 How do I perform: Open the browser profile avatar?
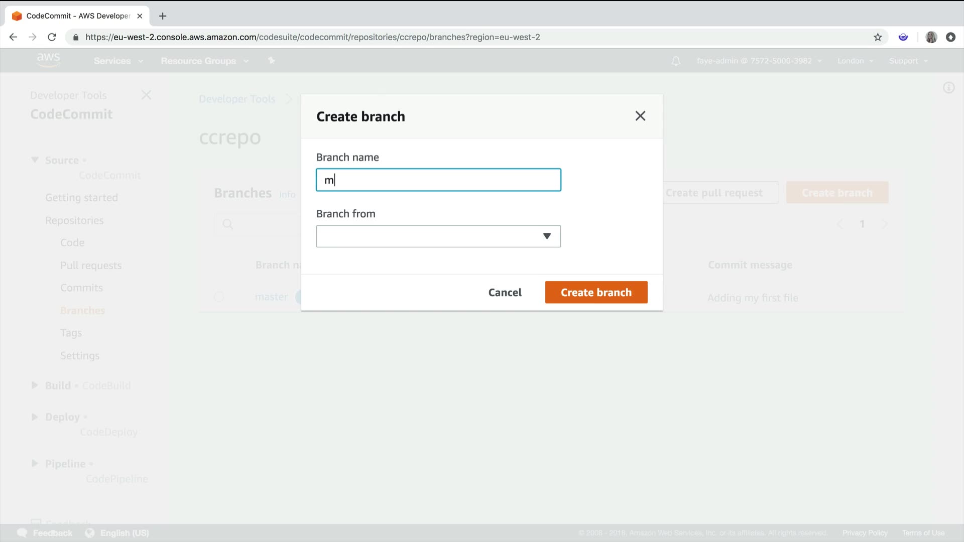931,37
